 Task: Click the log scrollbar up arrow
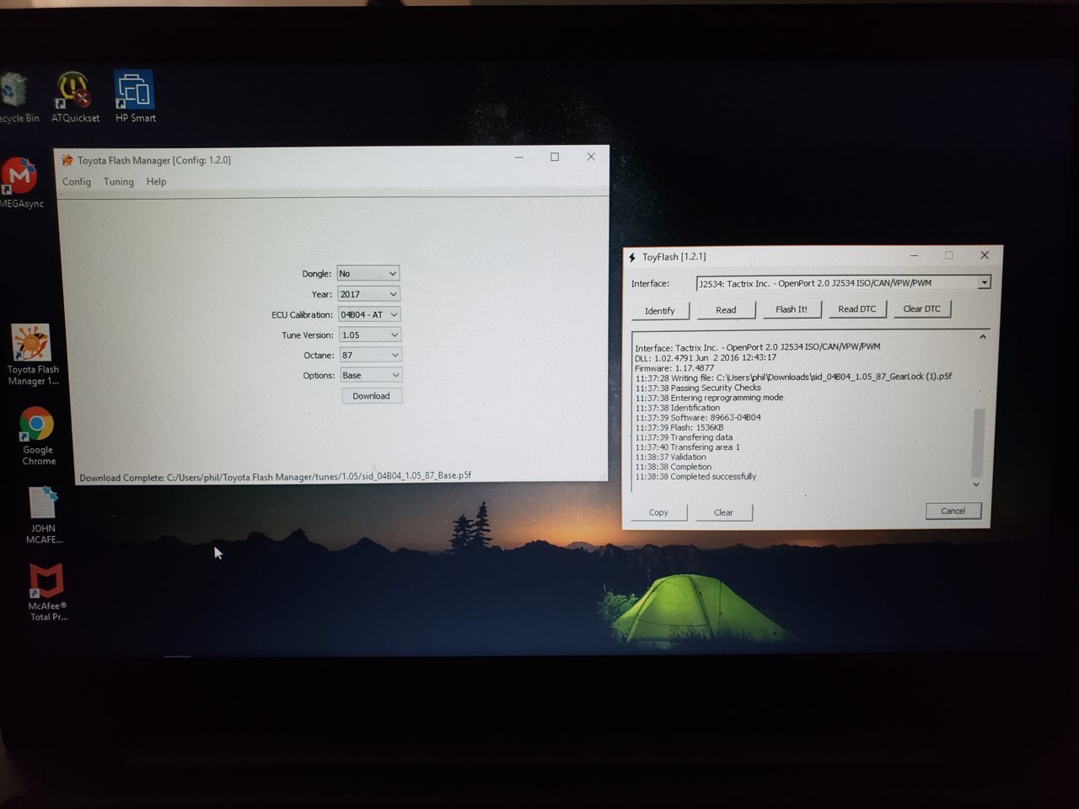pyautogui.click(x=982, y=337)
